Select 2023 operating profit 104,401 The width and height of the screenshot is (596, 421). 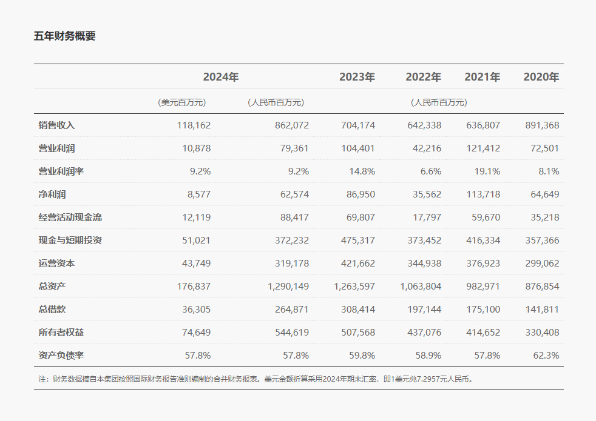point(358,148)
